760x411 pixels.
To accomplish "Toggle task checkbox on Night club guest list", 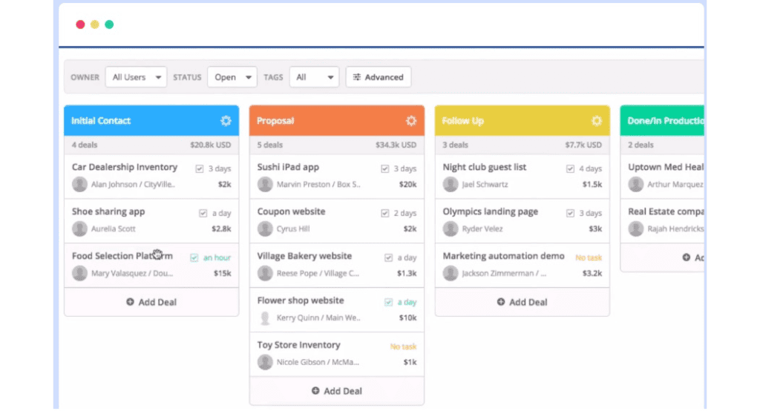I will pyautogui.click(x=571, y=168).
